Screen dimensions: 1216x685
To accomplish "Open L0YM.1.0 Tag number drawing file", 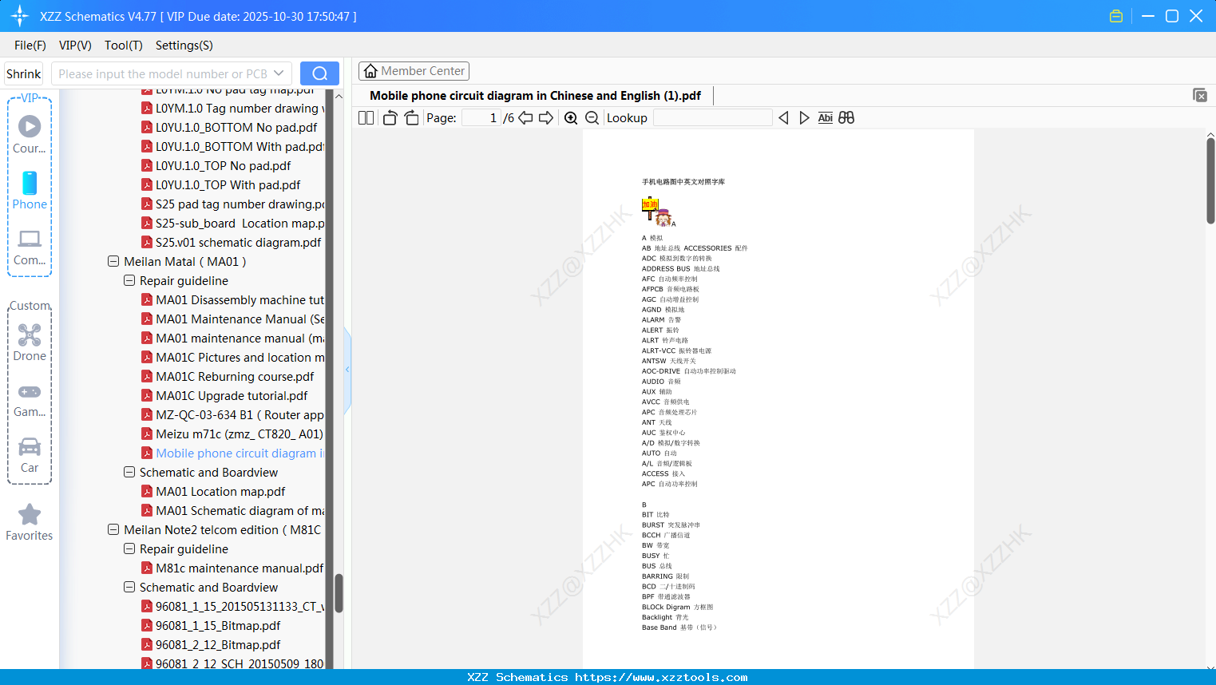I will [232, 108].
